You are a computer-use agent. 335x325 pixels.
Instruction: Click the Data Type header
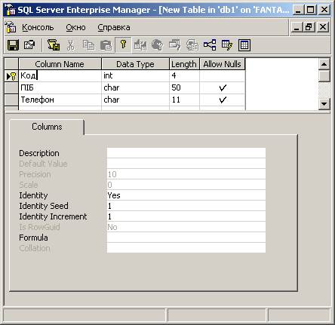pos(135,64)
